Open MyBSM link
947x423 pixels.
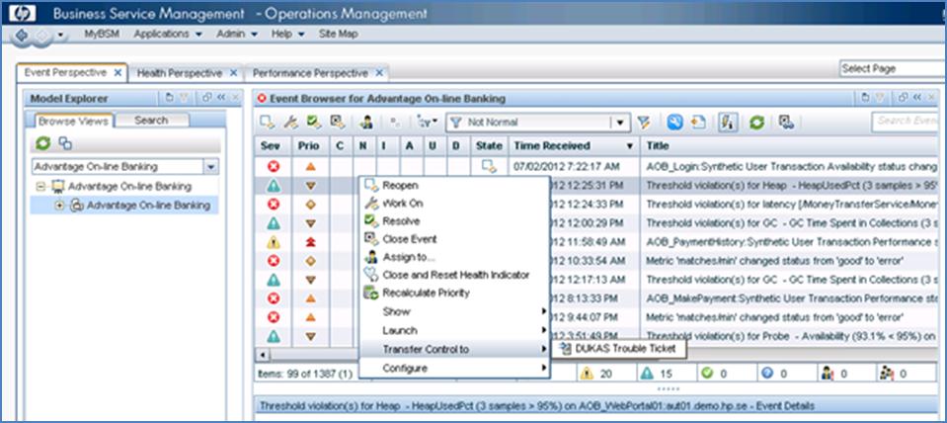coord(102,34)
